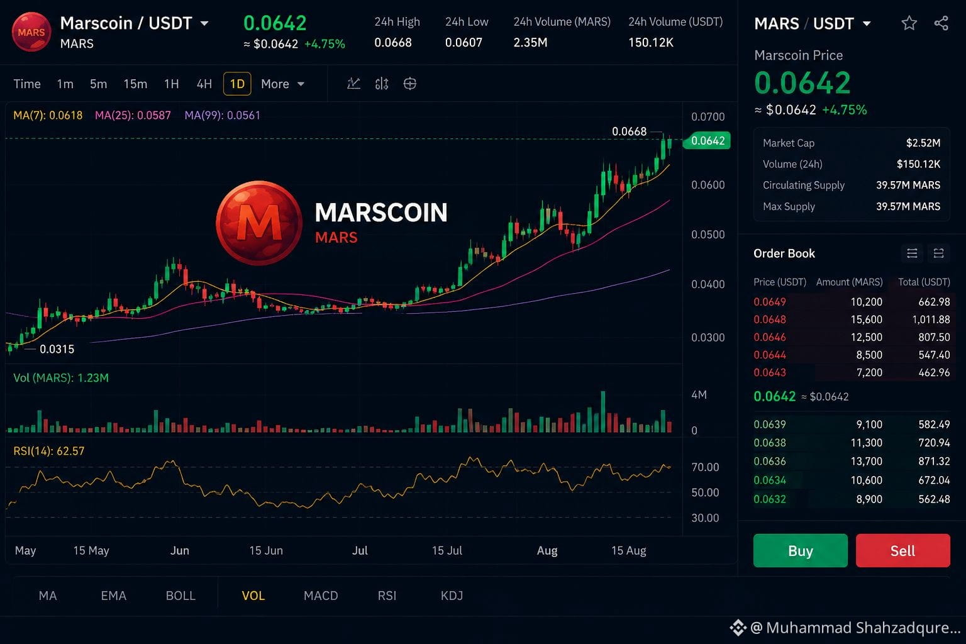Select the Time interval option
The image size is (966, 644).
pos(27,84)
